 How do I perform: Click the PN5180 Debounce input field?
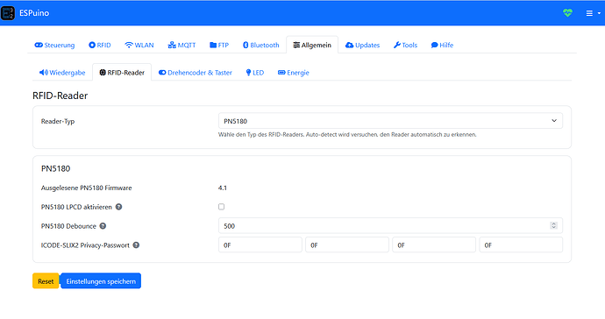(x=390, y=225)
